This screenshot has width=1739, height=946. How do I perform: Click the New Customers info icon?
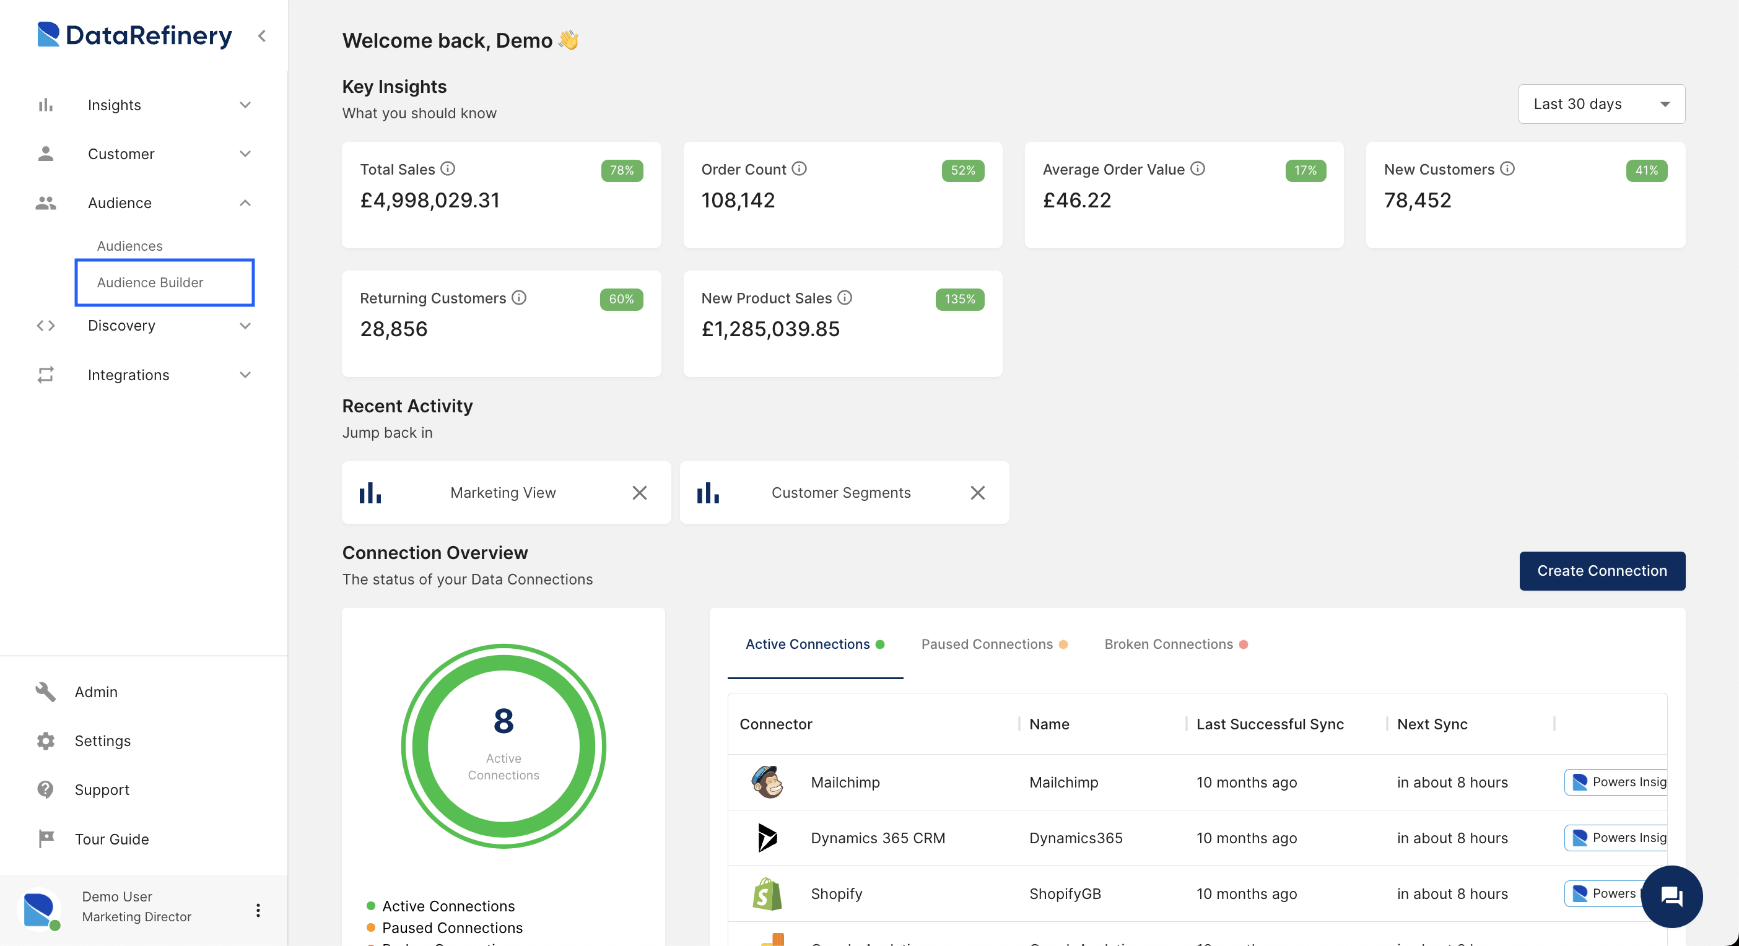point(1507,168)
